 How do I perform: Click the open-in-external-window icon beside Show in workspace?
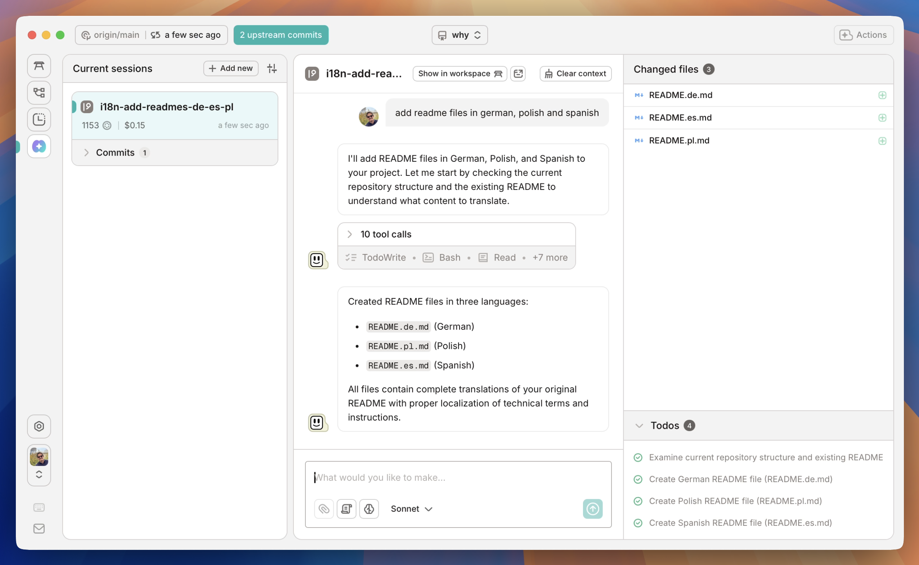click(518, 74)
